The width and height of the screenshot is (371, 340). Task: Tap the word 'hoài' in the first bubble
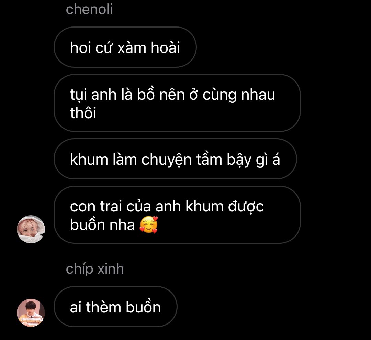point(166,47)
